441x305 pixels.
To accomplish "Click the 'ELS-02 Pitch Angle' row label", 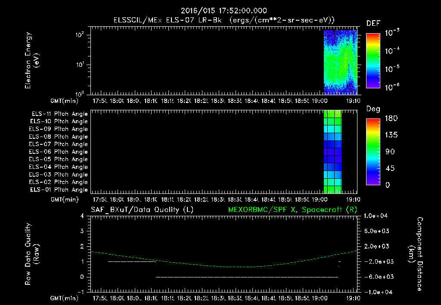I will tap(58, 182).
